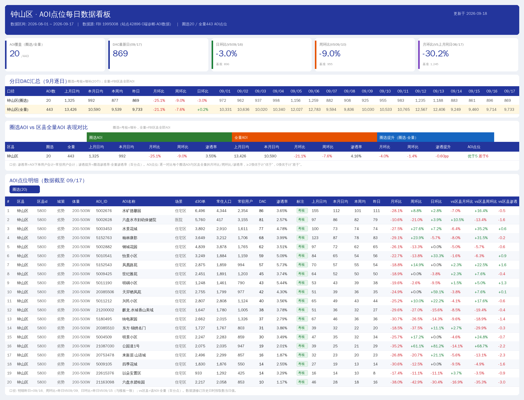
Task: Click the AOI name 翰林康郡
Action: [130, 238]
